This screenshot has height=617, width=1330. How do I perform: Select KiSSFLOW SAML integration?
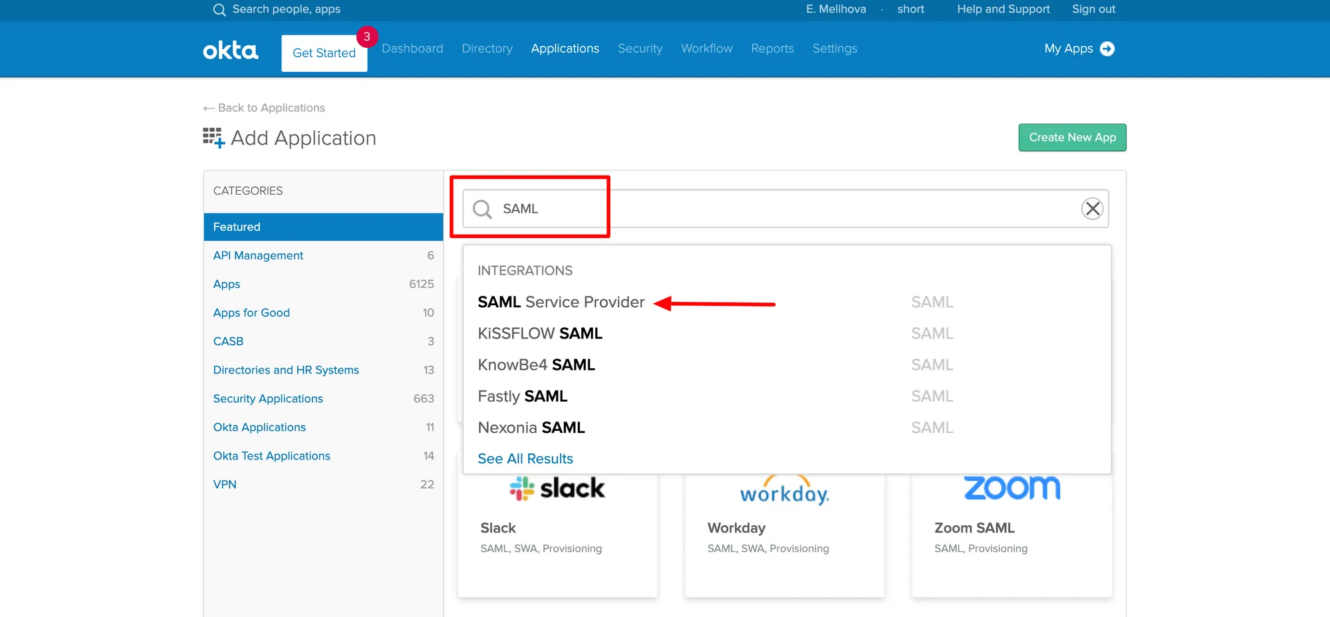pyautogui.click(x=540, y=334)
